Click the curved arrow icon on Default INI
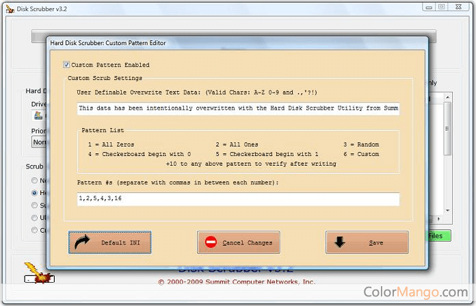476x306 pixels. point(83,242)
